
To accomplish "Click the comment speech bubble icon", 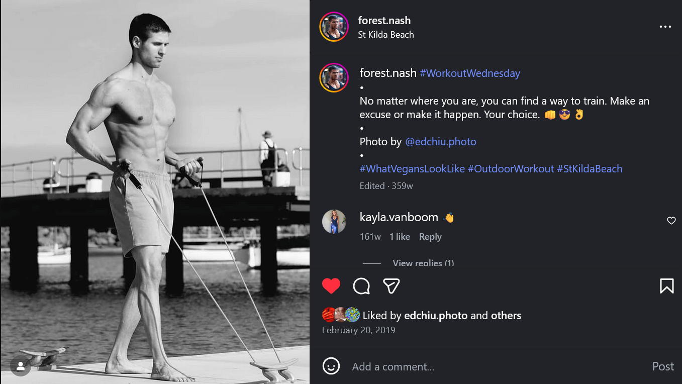I will click(361, 286).
